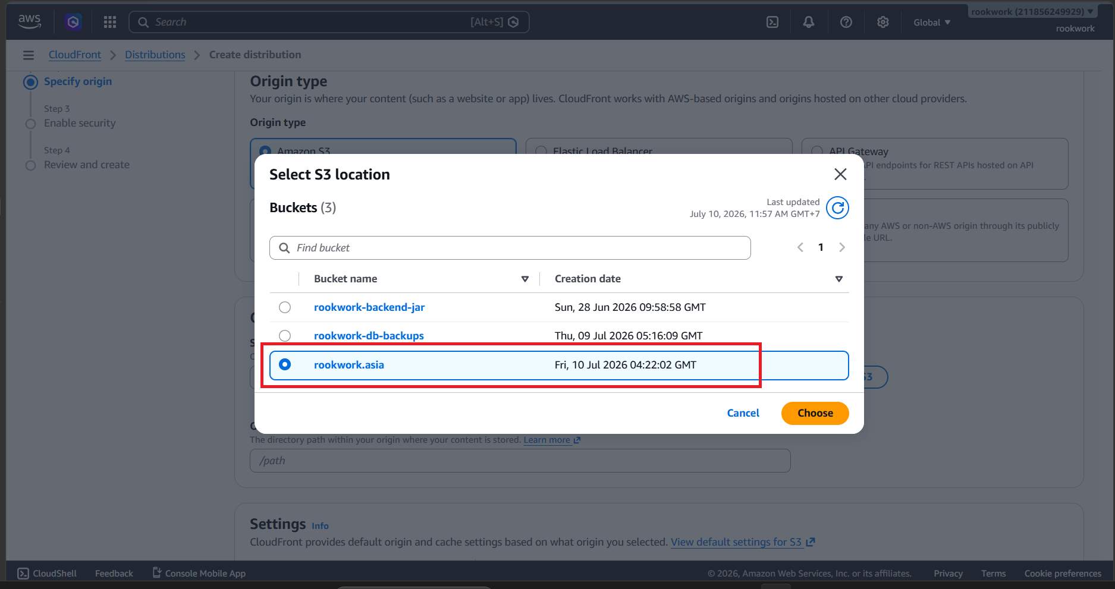Image resolution: width=1115 pixels, height=589 pixels.
Task: Open the services grid menu
Action: point(110,22)
